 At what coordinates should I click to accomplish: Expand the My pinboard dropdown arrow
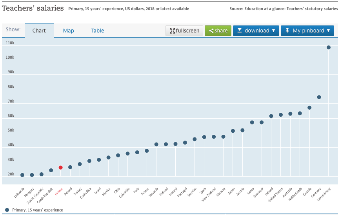pos(328,31)
